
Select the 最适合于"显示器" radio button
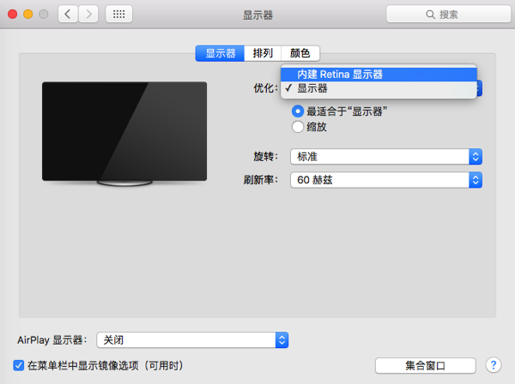tap(298, 111)
